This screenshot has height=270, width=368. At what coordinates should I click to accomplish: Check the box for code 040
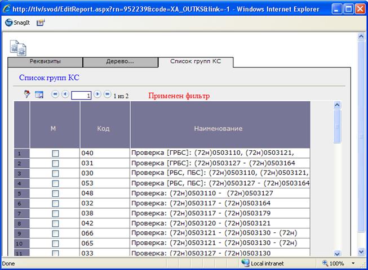(x=55, y=153)
